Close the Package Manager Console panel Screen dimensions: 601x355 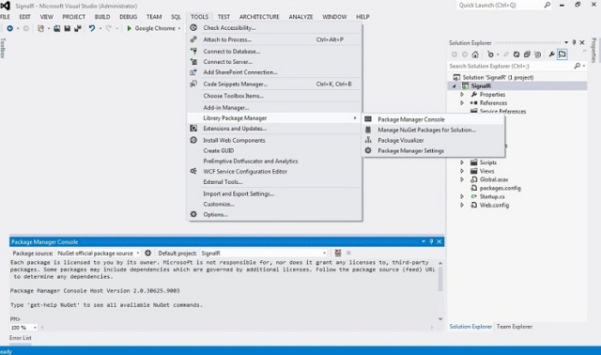tap(439, 241)
